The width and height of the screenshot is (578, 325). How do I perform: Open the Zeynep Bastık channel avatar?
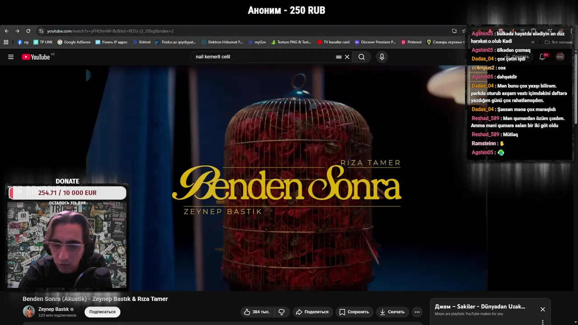pos(29,311)
